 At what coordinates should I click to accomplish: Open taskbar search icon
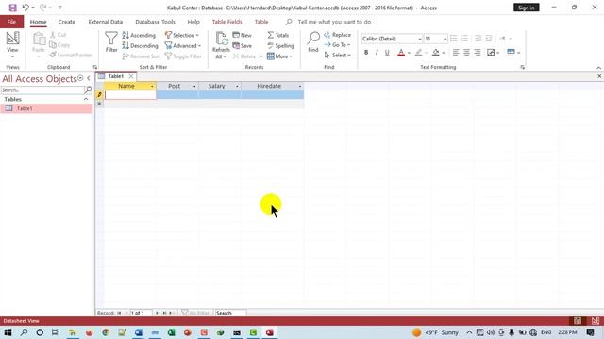[x=24, y=332]
